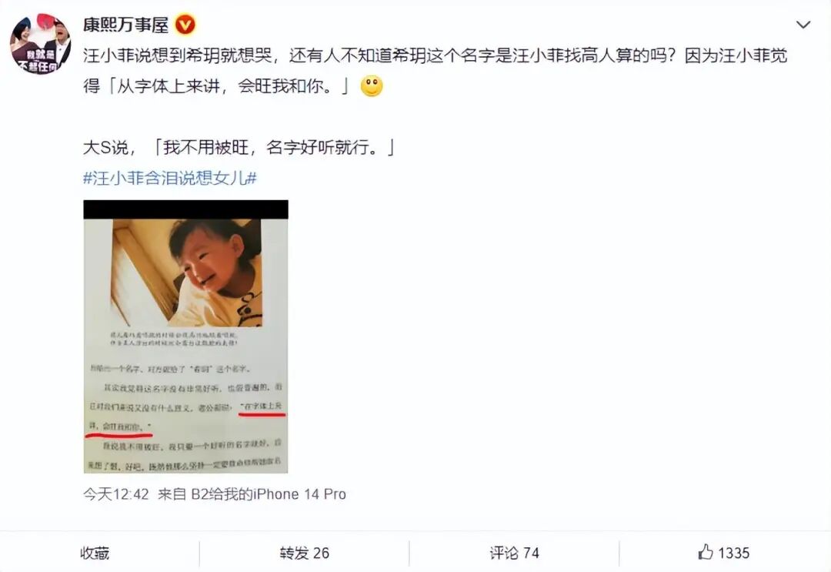831x572 pixels.
Task: Click 转发 26 to repost
Action: pyautogui.click(x=304, y=553)
